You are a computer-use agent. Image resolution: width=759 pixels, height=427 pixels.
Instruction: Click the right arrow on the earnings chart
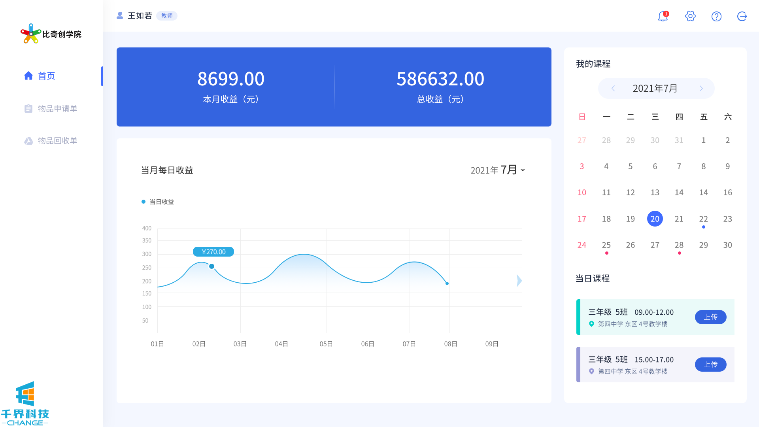[519, 281]
